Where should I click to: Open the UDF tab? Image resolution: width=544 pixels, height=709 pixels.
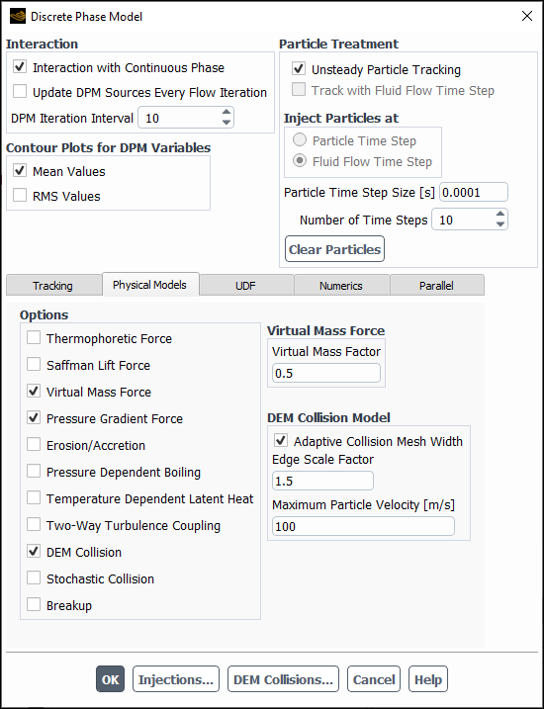(x=245, y=286)
